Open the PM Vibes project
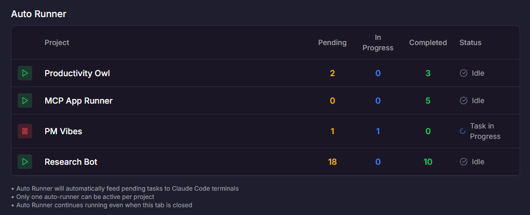 (x=63, y=131)
